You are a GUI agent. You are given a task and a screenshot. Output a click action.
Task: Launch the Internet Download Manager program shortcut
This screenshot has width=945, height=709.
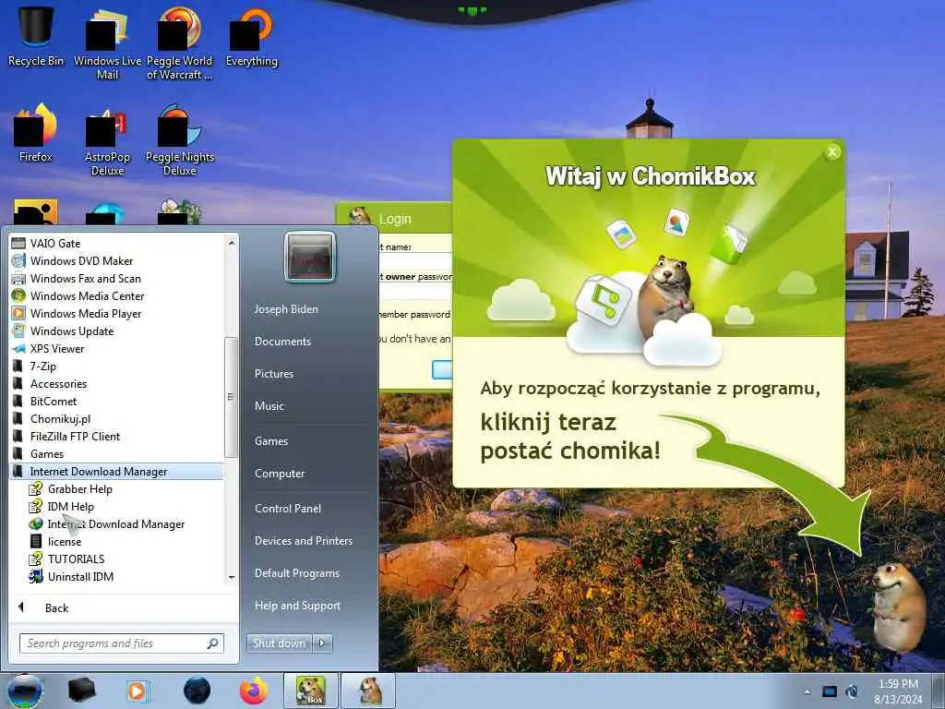coord(117,524)
